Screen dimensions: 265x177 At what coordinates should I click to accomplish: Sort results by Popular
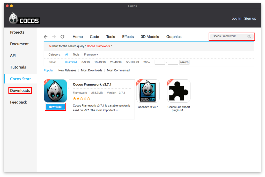coord(48,70)
